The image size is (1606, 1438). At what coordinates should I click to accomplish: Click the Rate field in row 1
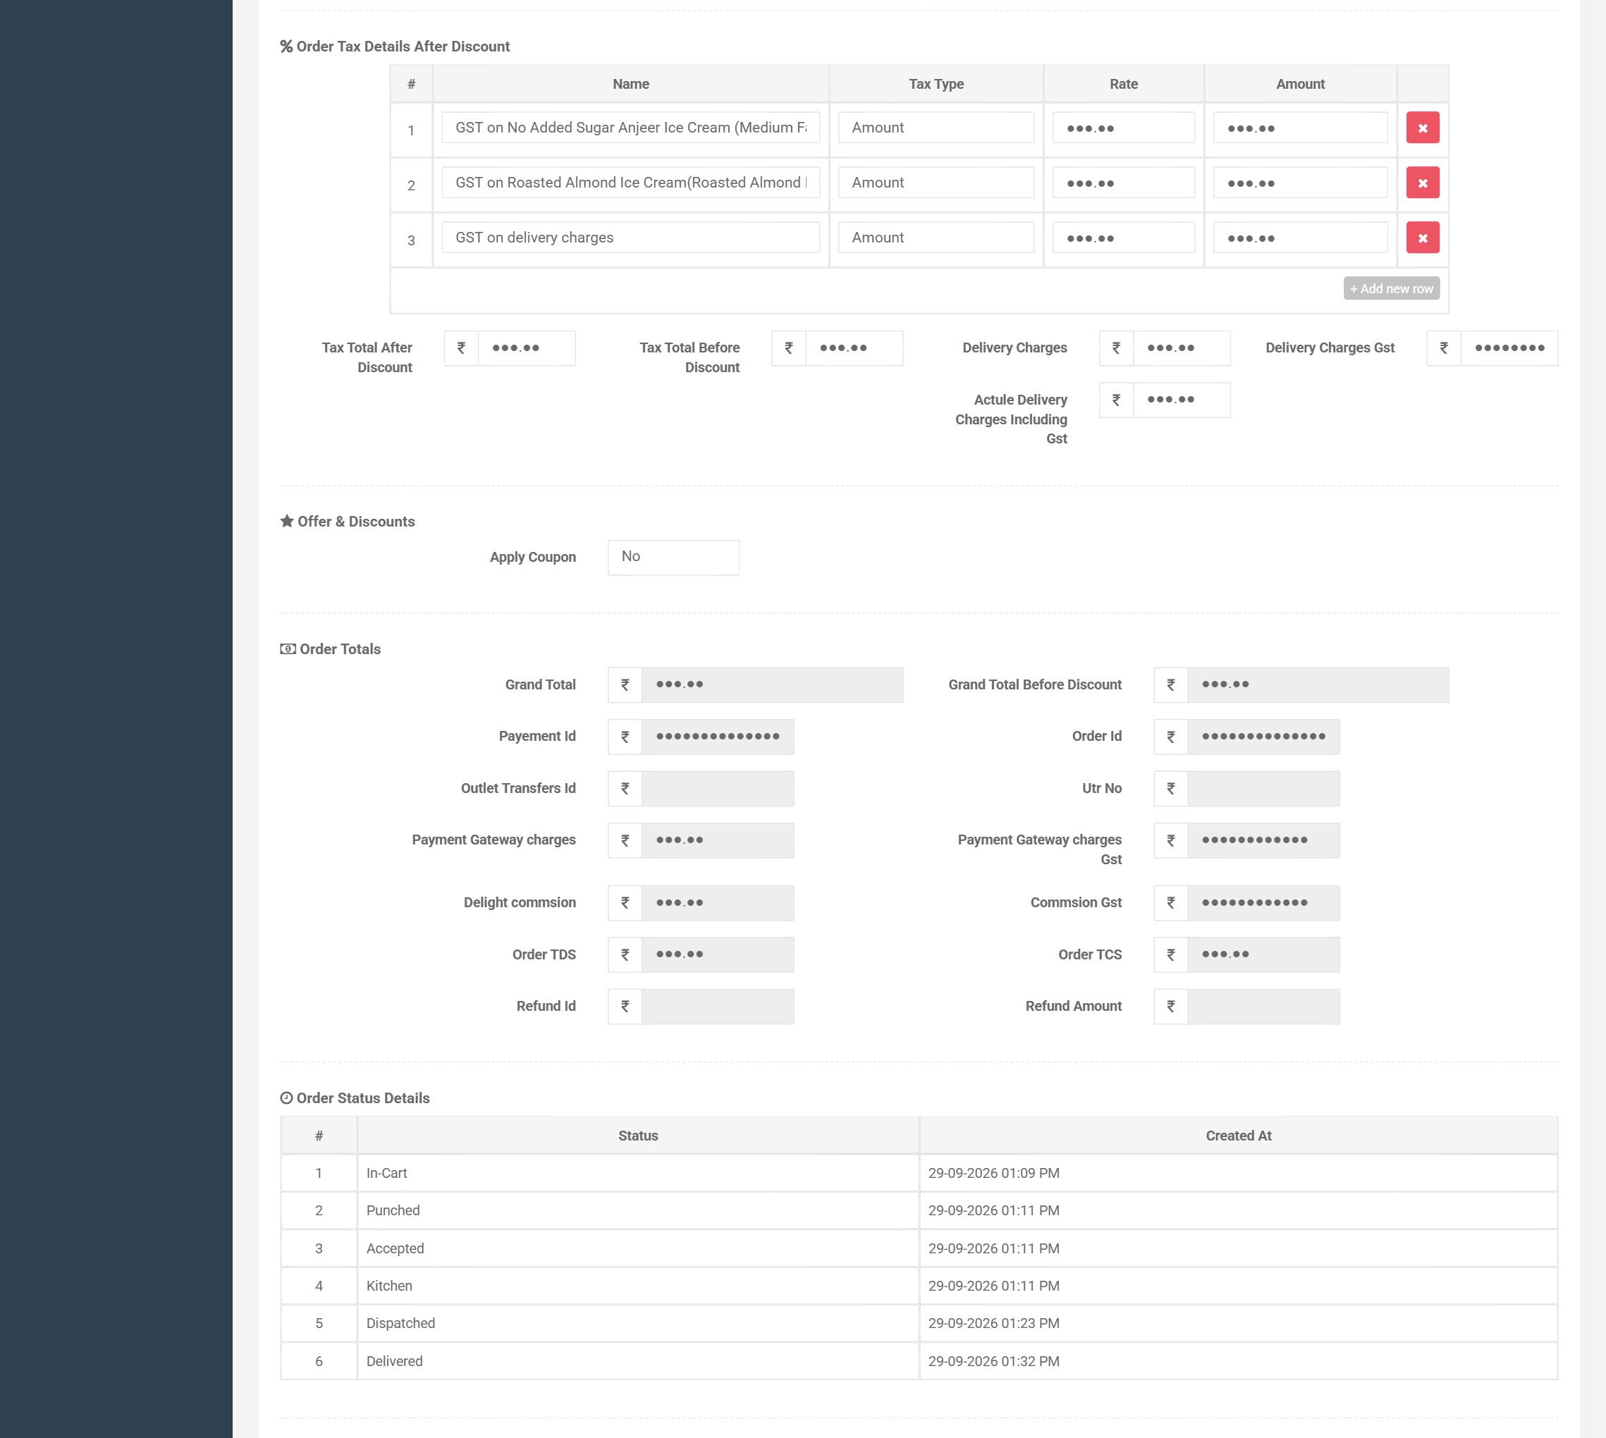coord(1123,128)
